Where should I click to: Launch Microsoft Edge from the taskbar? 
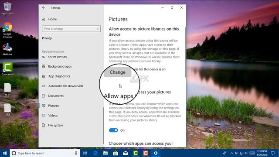[x=95, y=153]
